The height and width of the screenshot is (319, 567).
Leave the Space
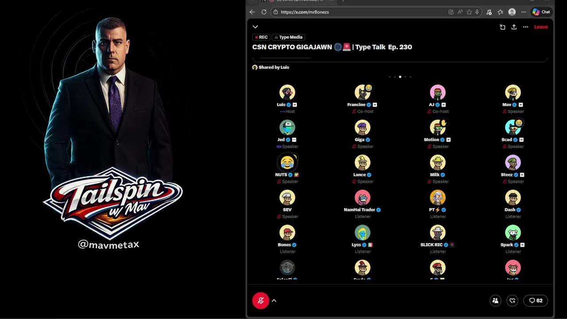click(541, 27)
